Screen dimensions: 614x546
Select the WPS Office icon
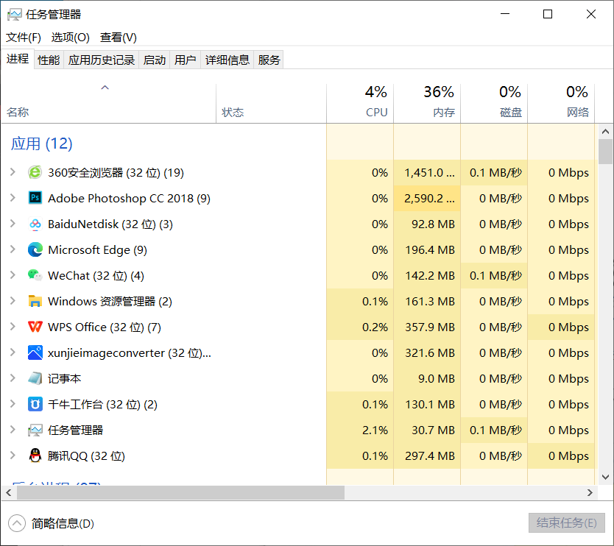35,327
